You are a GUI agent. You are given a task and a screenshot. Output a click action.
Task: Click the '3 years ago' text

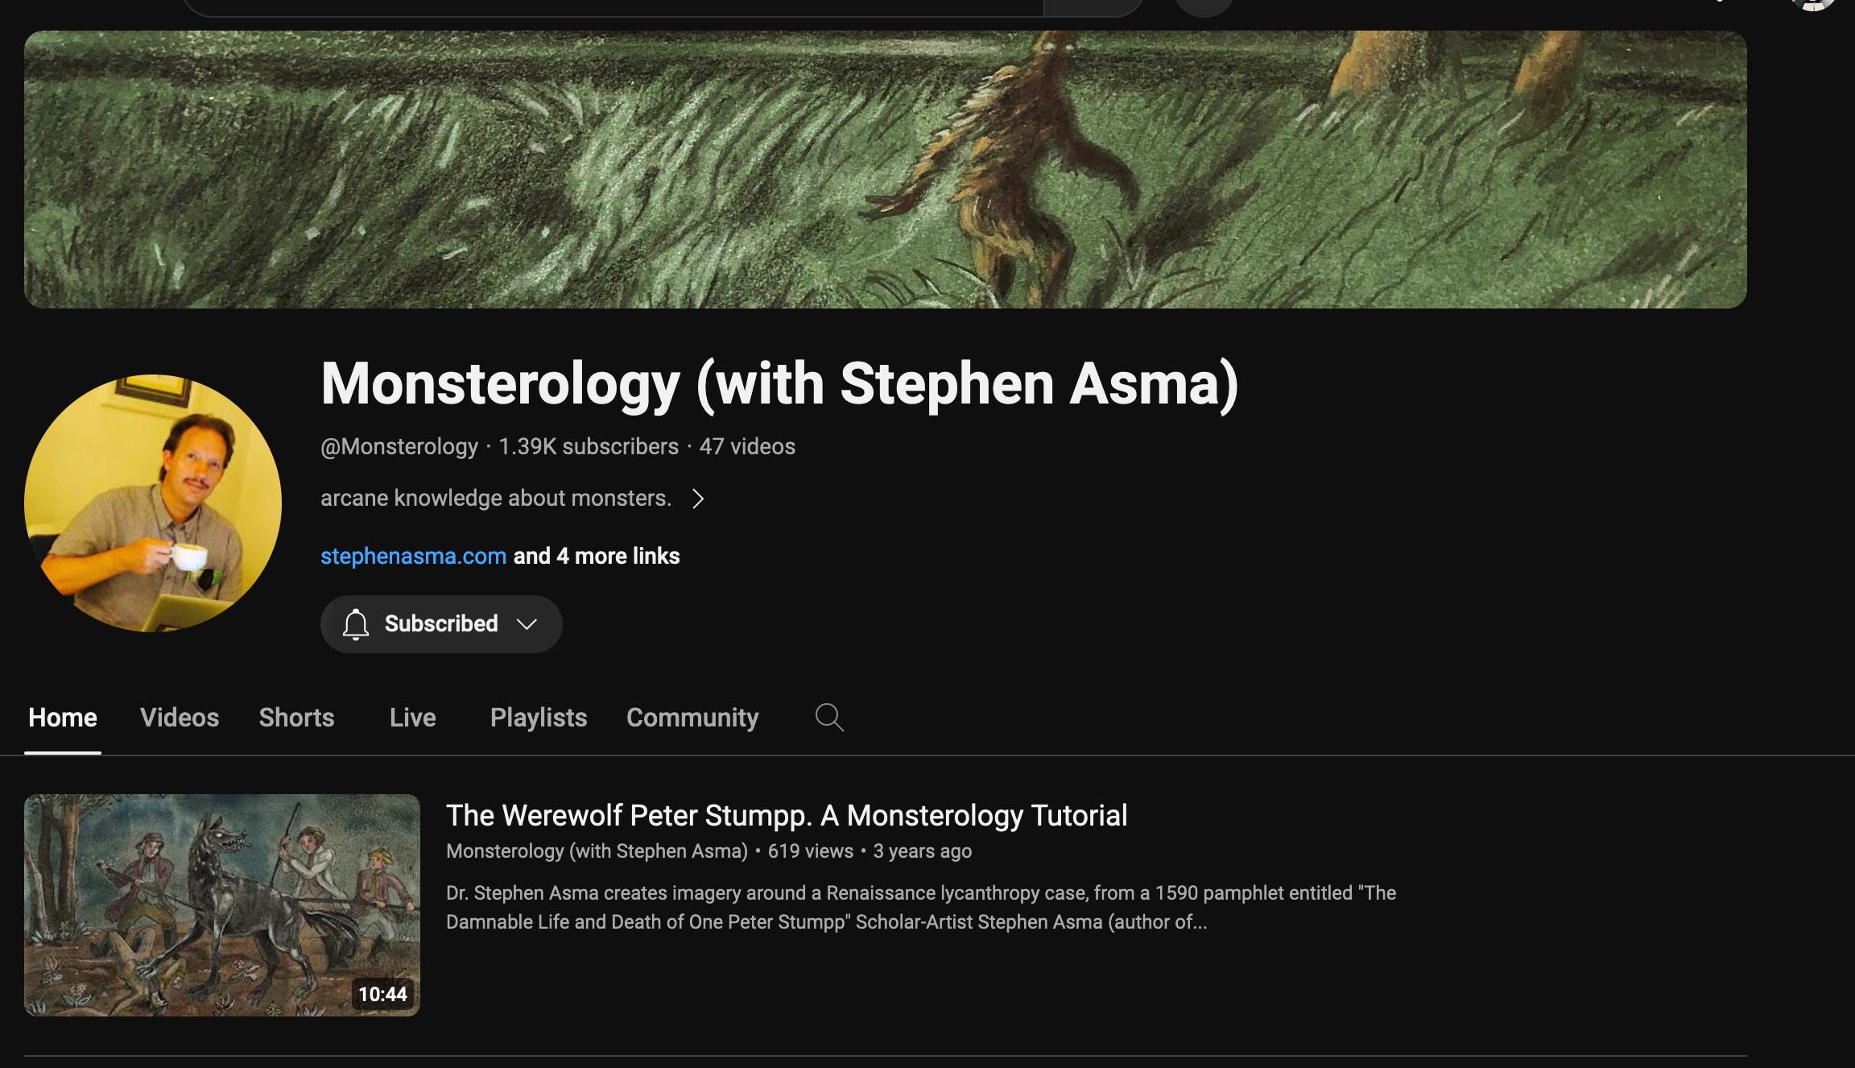(x=923, y=851)
